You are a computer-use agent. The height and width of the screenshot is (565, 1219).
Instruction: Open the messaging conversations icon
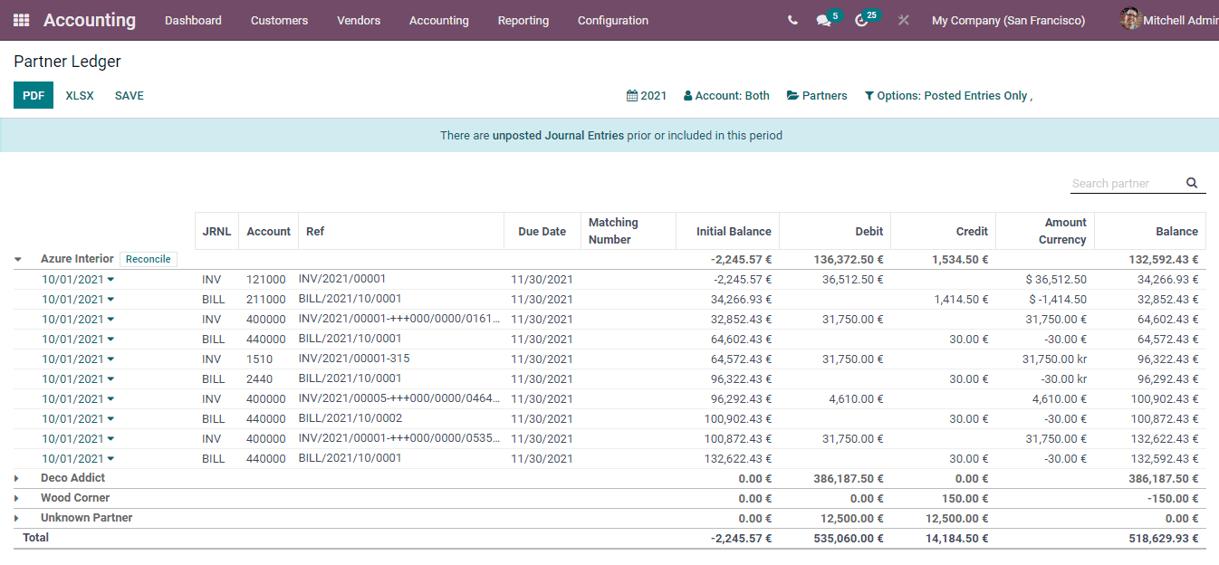pyautogui.click(x=822, y=19)
